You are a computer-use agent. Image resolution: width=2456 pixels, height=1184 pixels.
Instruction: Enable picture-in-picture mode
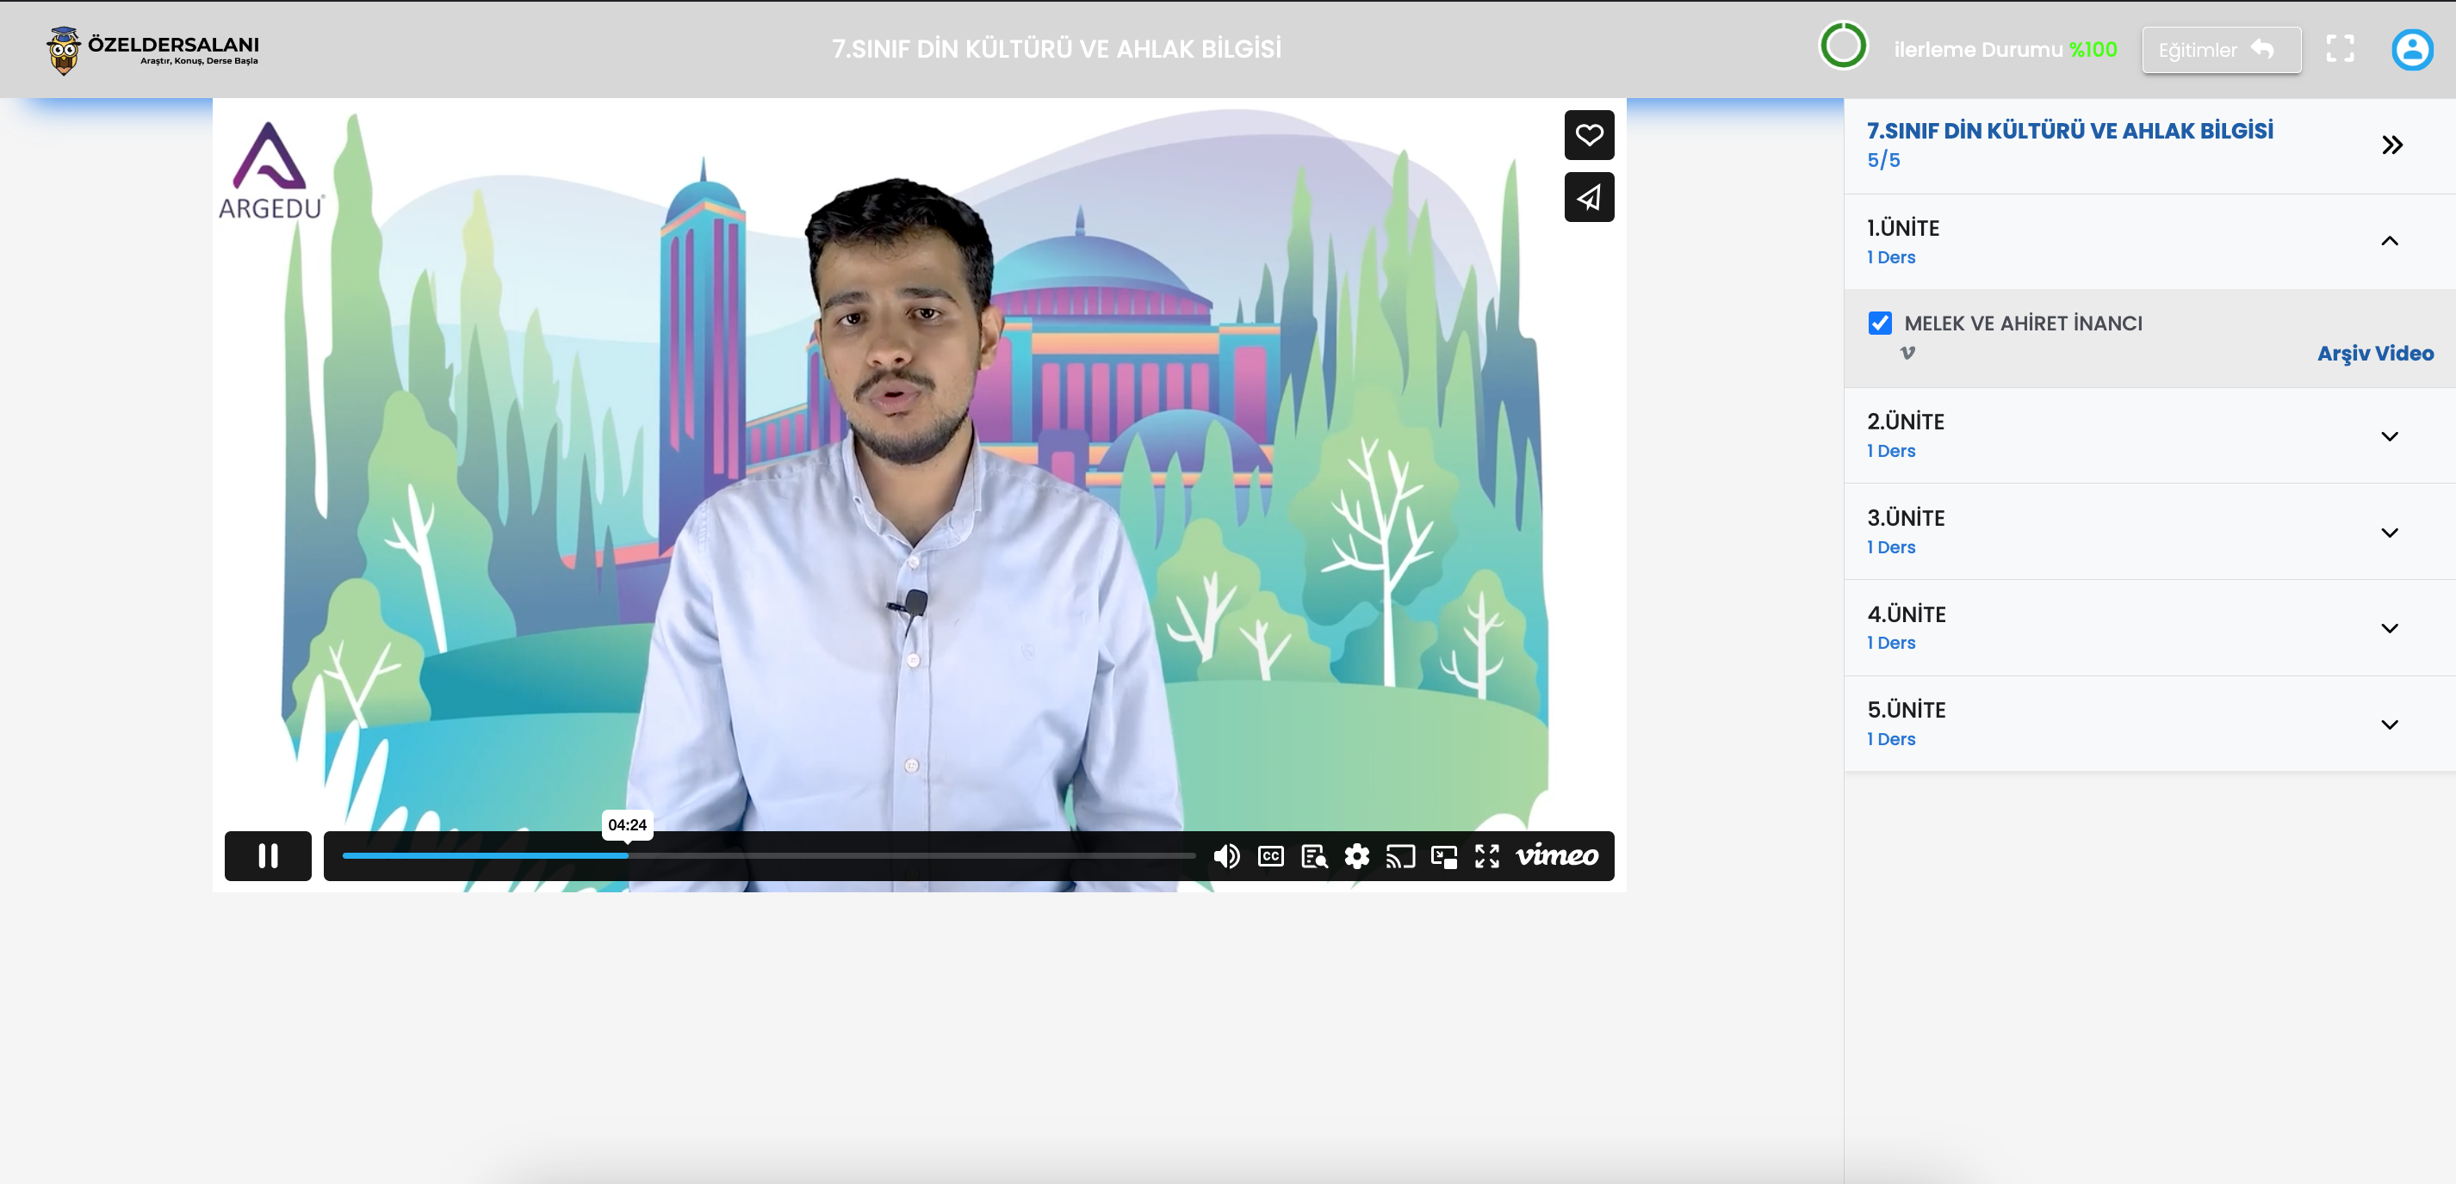click(1443, 856)
